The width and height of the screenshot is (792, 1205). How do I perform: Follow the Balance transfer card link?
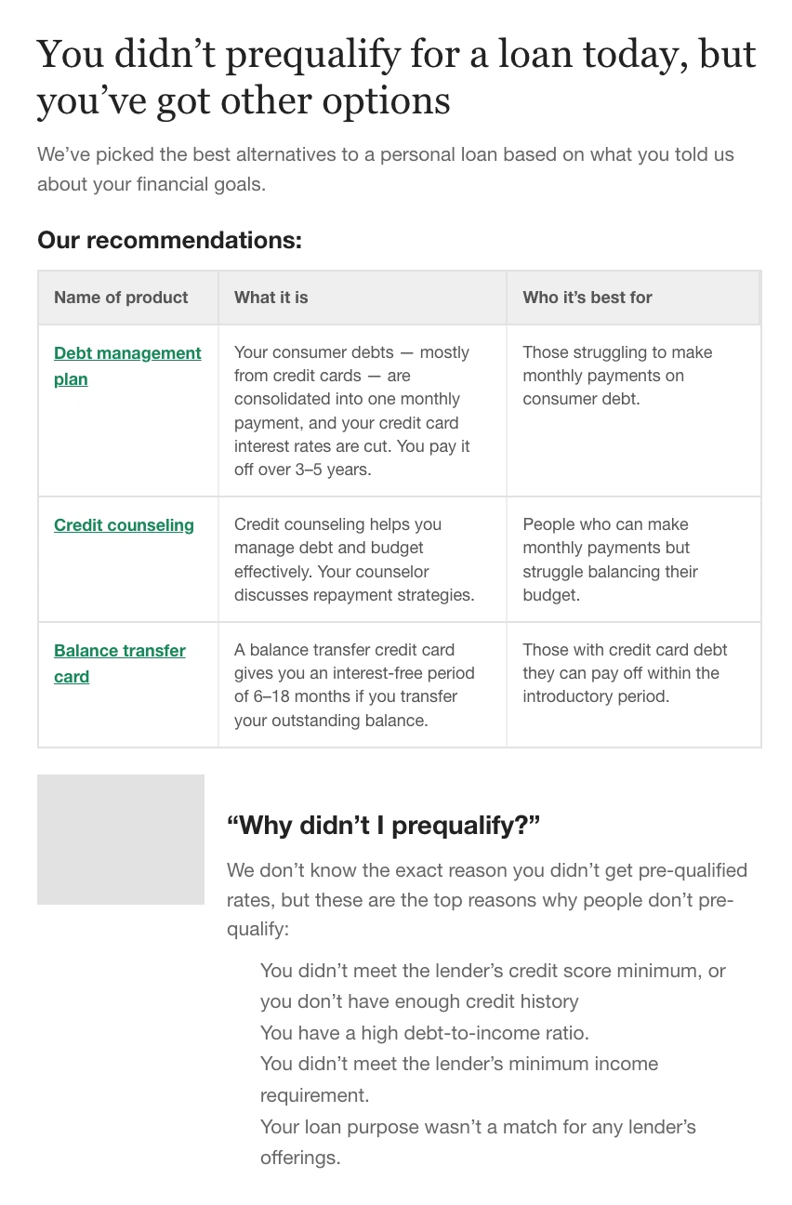point(120,663)
